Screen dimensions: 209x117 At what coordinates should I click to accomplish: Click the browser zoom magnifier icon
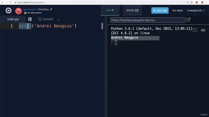point(188,2)
